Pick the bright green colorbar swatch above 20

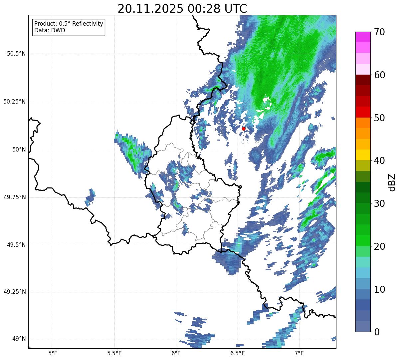[363, 240]
